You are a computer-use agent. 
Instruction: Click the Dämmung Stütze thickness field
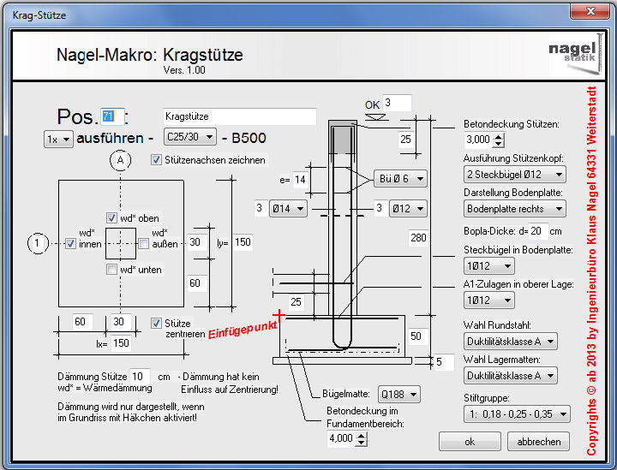[x=141, y=377]
